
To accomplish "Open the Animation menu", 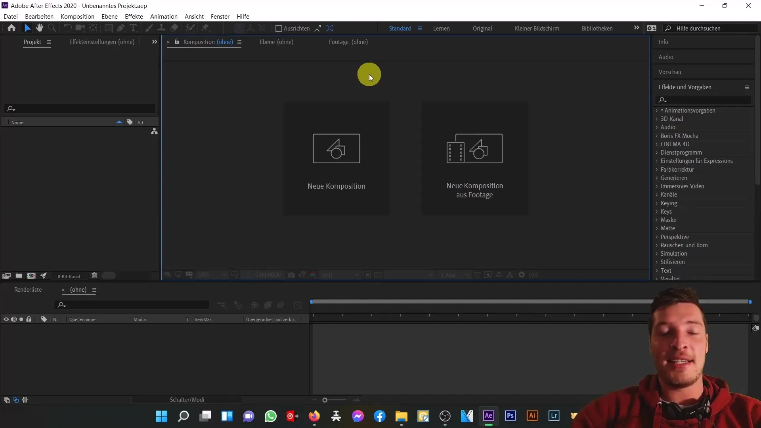I will click(x=164, y=16).
